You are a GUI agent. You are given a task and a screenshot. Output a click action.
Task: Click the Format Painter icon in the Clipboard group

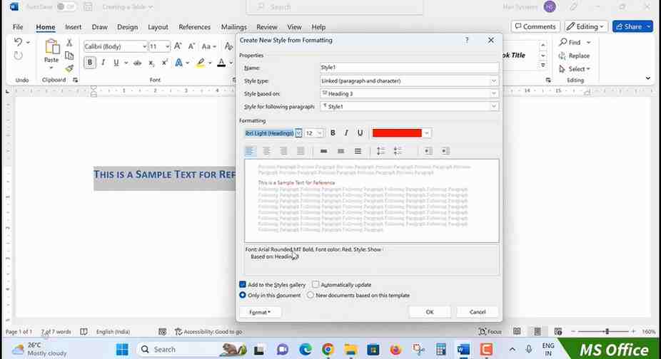click(69, 68)
